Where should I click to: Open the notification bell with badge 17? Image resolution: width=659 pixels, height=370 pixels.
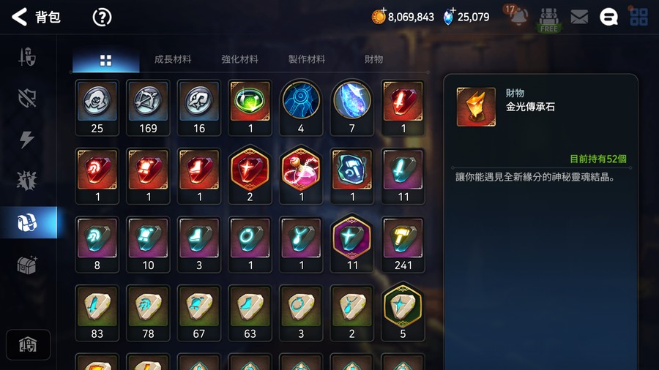[x=516, y=15]
